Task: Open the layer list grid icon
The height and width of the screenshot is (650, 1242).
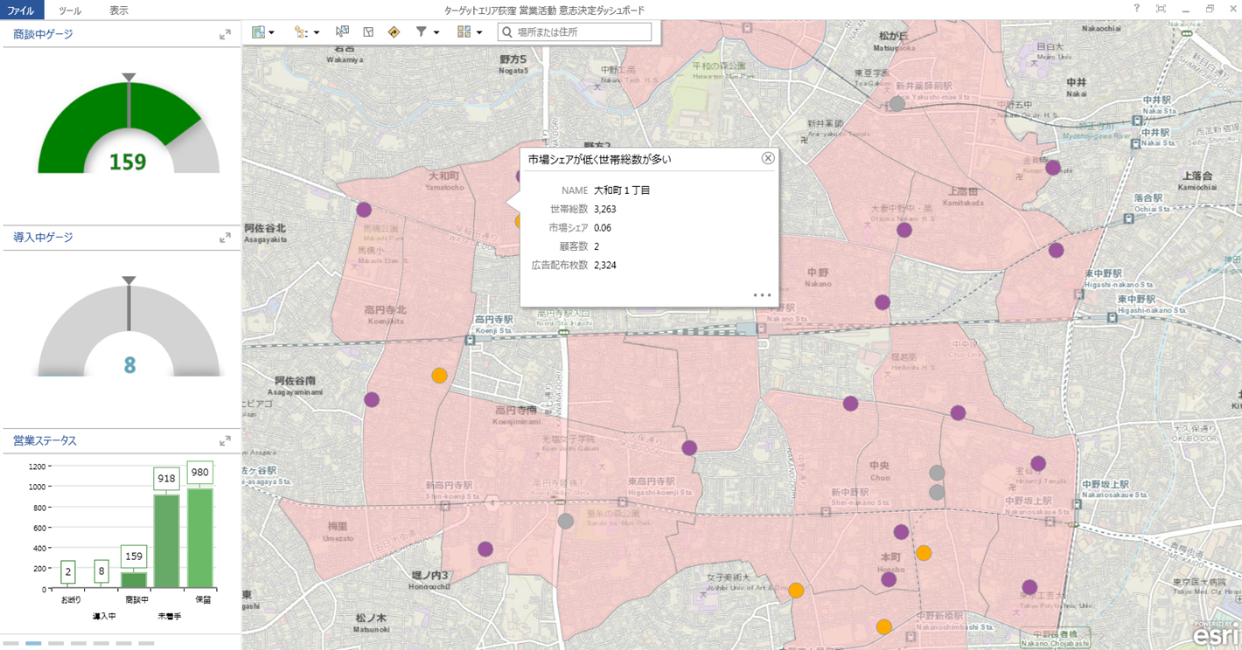Action: coord(462,31)
